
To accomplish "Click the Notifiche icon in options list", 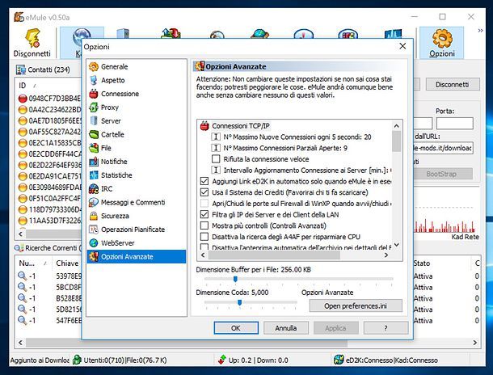I will click(x=94, y=162).
